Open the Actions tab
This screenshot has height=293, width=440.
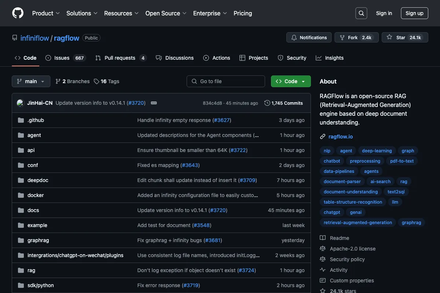tap(217, 58)
